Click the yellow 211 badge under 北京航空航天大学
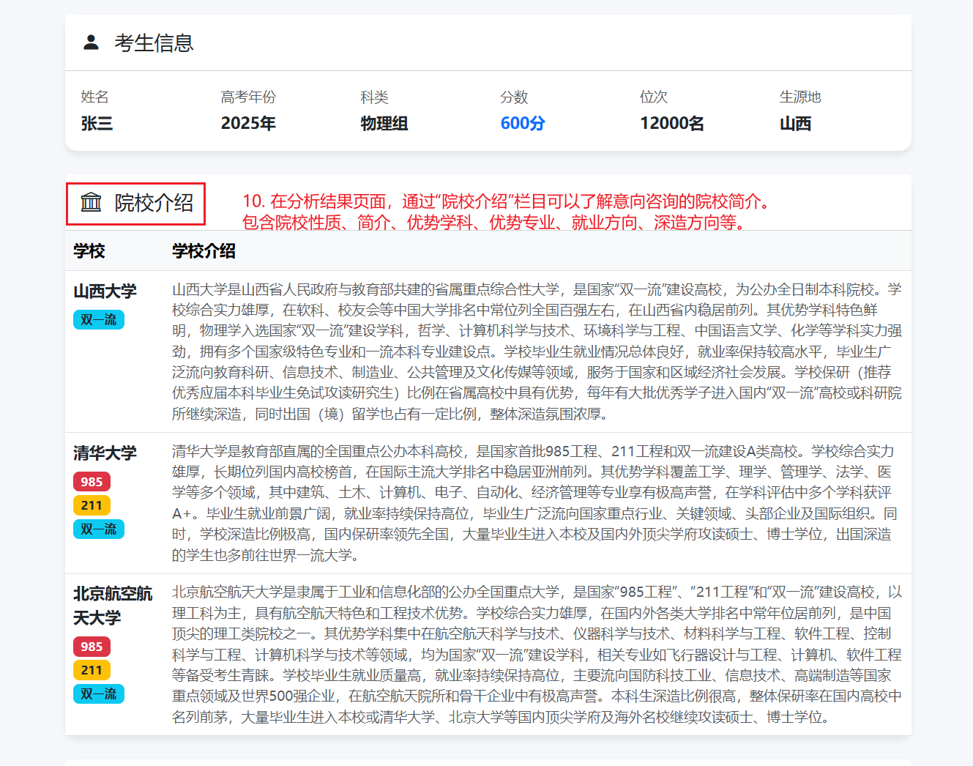Screen dimensions: 973x766 92,670
